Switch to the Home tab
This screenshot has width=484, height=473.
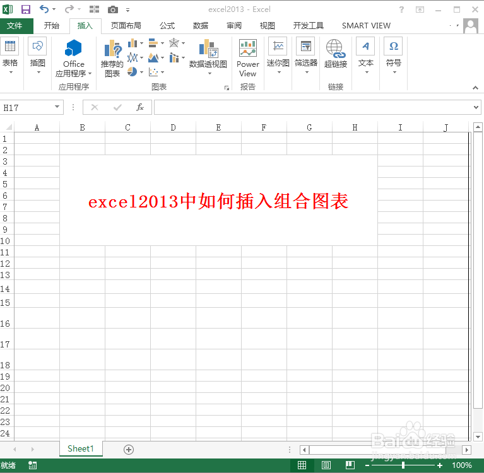click(x=52, y=26)
